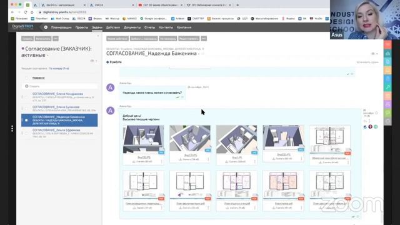The width and height of the screenshot is (400, 225).
Task: Open the '...' menu in left panel toolbar
Action: [56, 39]
